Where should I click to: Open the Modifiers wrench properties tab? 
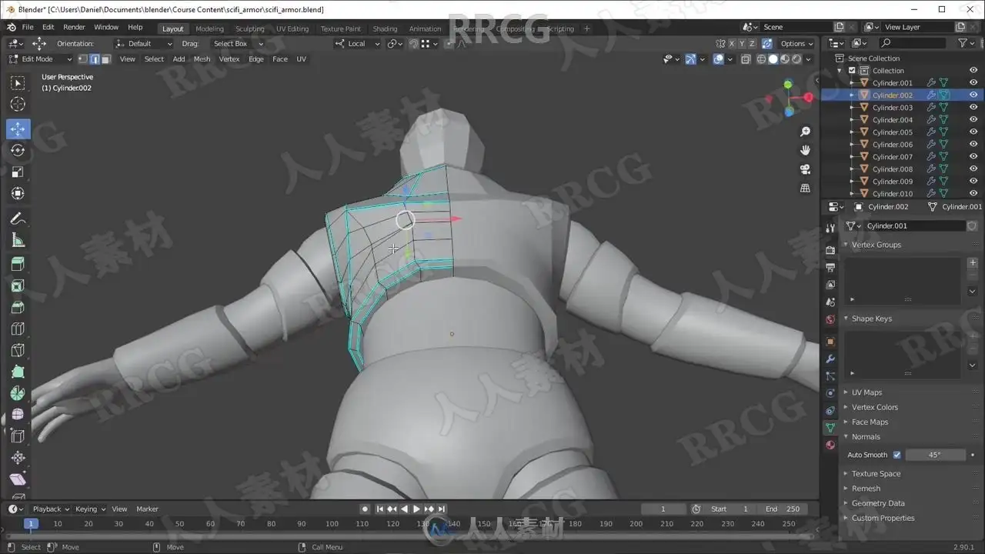click(x=830, y=359)
